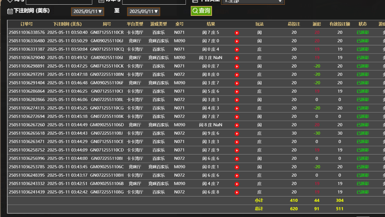This screenshot has height=217, width=385.
Task: Play video for the 闲8庄NaN result row
Action: coord(237,125)
